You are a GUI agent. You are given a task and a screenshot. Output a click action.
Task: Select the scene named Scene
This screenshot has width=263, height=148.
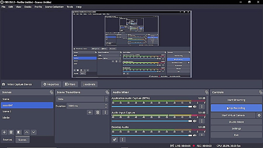click(x=27, y=99)
